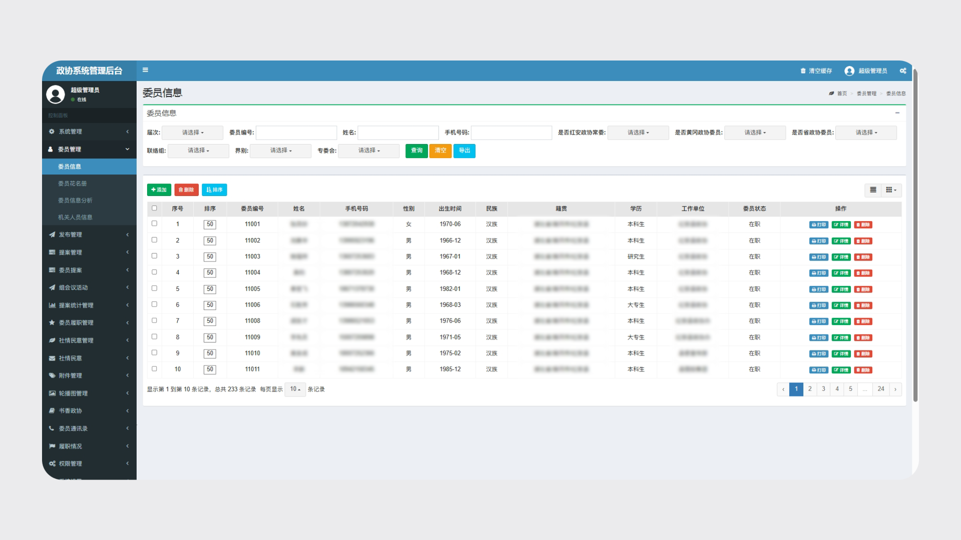Check the row for member 11008
The height and width of the screenshot is (540, 961).
pyautogui.click(x=154, y=320)
